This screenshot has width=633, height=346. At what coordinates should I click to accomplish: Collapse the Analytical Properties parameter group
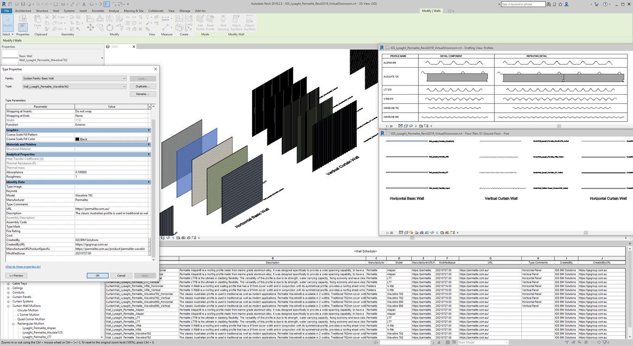point(149,154)
